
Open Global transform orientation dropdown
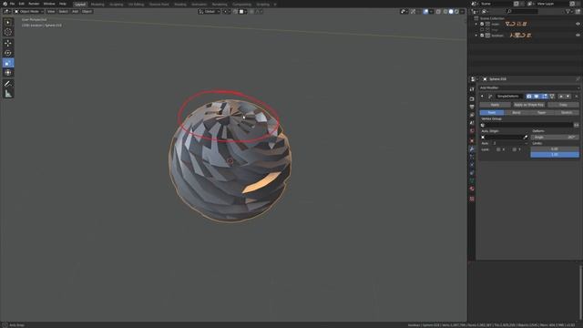coord(210,12)
